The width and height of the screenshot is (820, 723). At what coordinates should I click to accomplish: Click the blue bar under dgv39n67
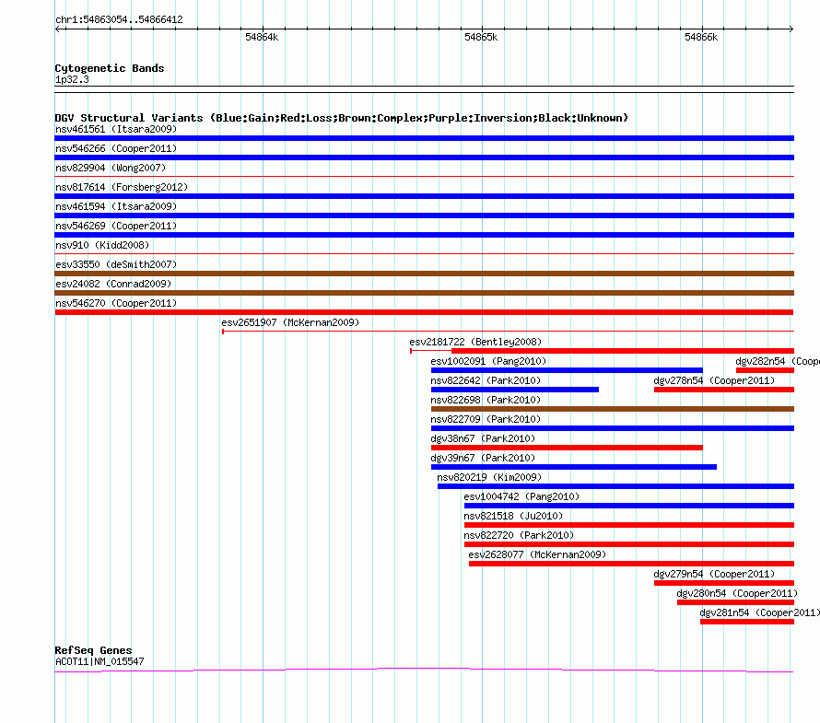point(574,467)
